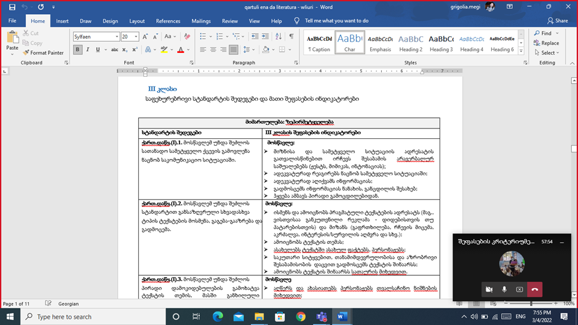Increase font size with grow font icon
578x325 pixels.
[145, 36]
